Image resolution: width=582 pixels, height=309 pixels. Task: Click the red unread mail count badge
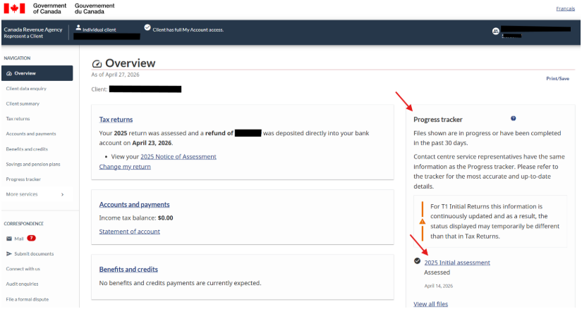click(31, 239)
